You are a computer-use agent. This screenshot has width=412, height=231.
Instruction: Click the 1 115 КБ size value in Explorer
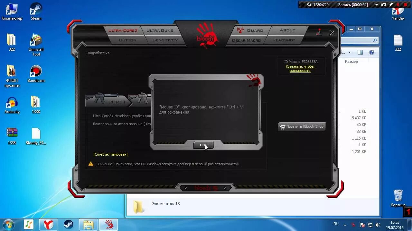pyautogui.click(x=359, y=138)
